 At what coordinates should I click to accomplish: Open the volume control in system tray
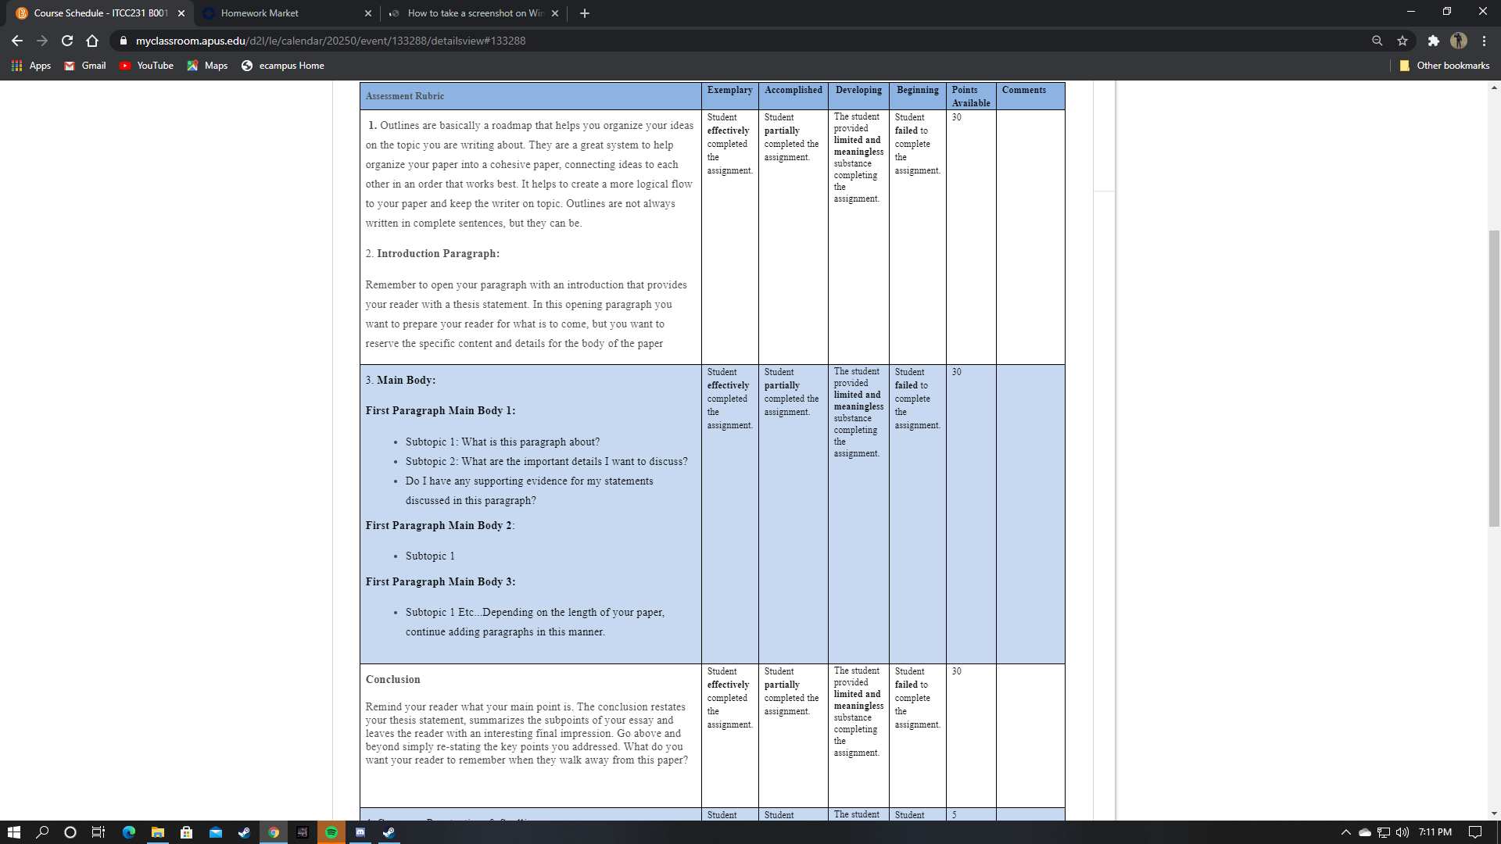coord(1402,832)
